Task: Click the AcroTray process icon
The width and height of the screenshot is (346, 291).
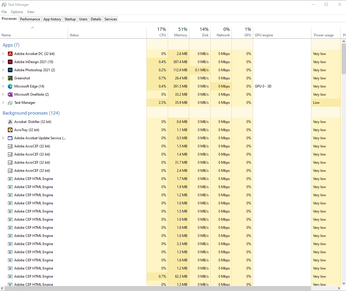Action: click(10, 130)
